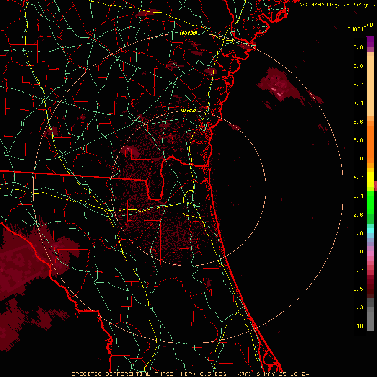Screen dimensions: 377x377
Task: Click the 5.8 colorbar value
Action: (x=358, y=140)
